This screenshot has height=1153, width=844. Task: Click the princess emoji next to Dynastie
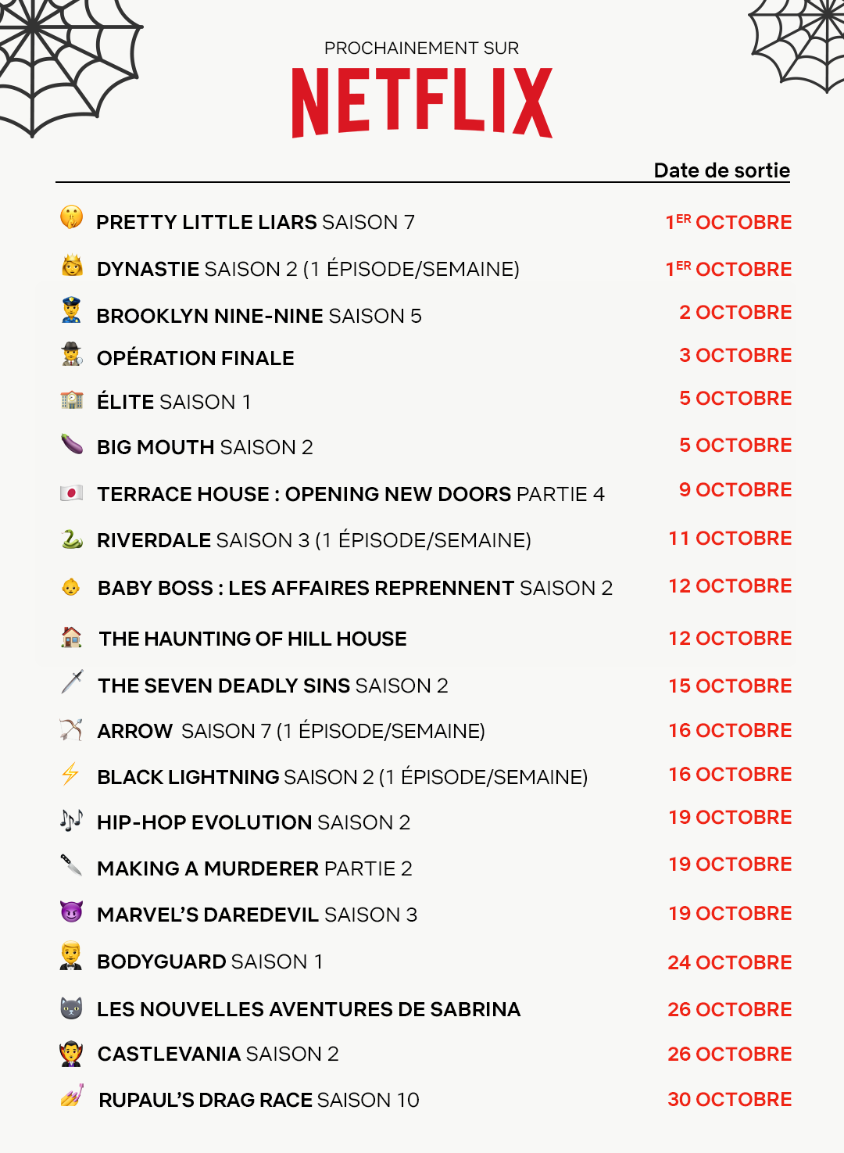click(x=72, y=265)
